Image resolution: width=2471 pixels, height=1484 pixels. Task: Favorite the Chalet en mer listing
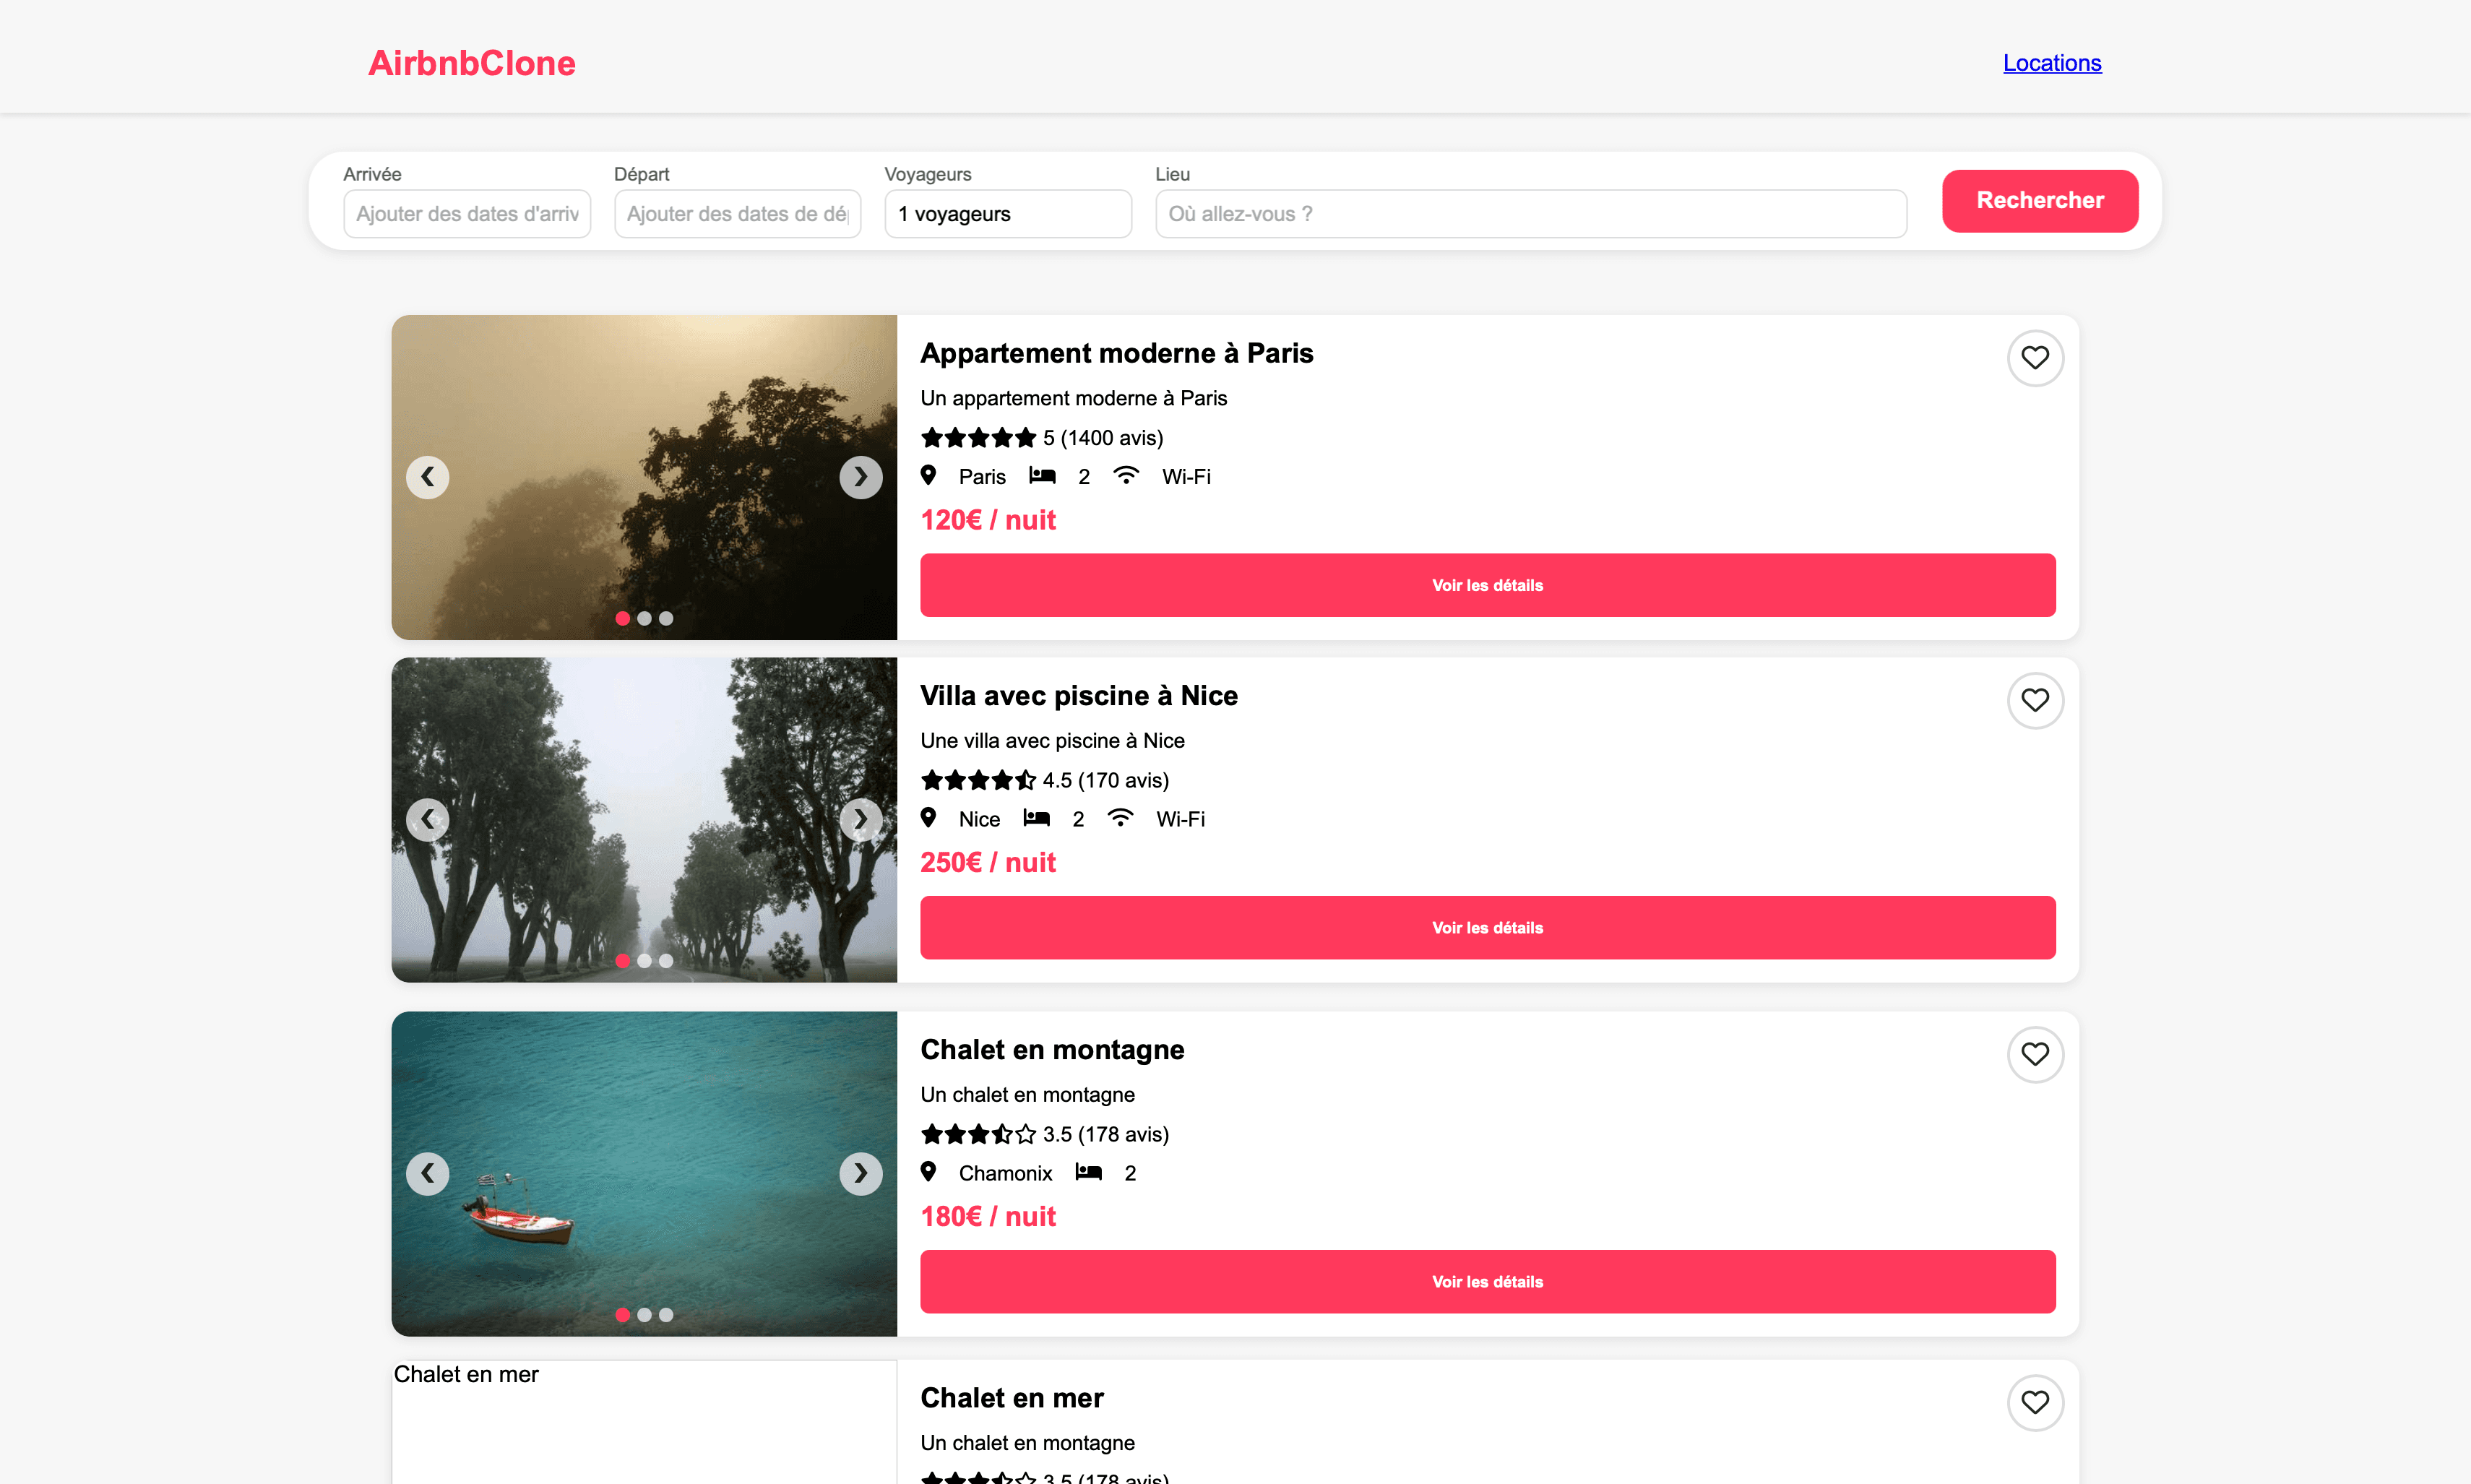click(2034, 1402)
